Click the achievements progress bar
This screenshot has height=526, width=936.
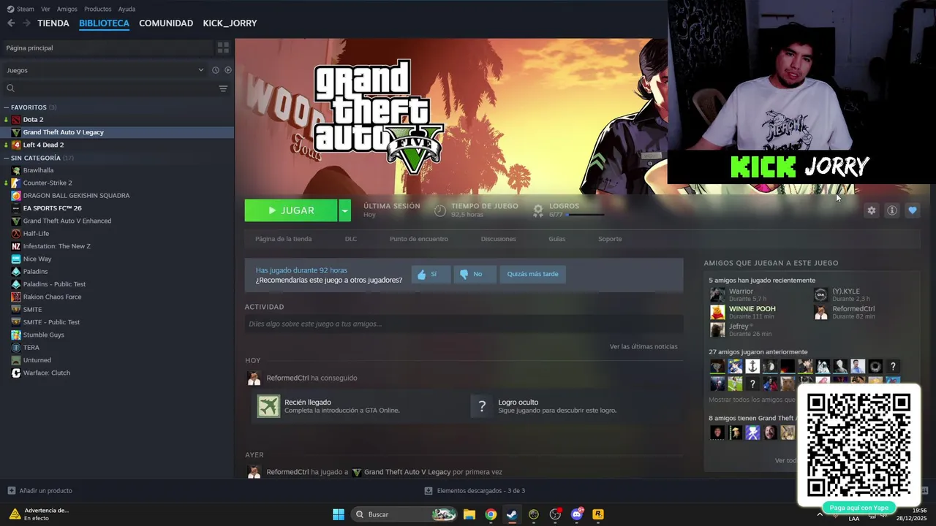pyautogui.click(x=586, y=215)
